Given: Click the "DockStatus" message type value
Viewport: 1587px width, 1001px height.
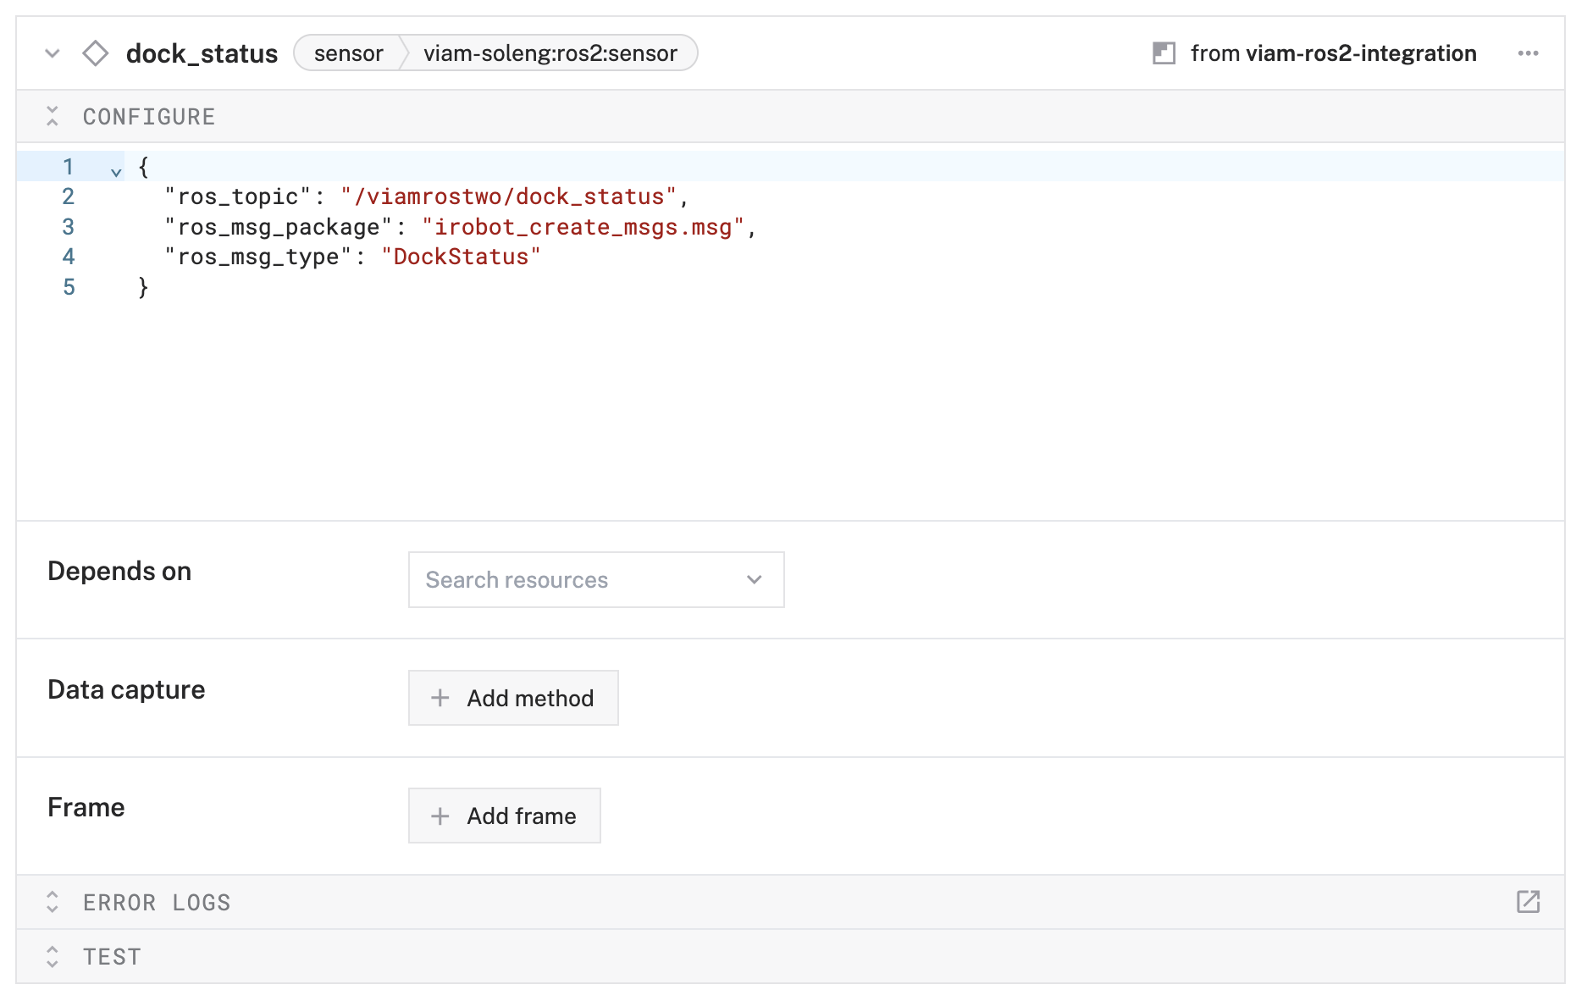Looking at the screenshot, I should 461,257.
